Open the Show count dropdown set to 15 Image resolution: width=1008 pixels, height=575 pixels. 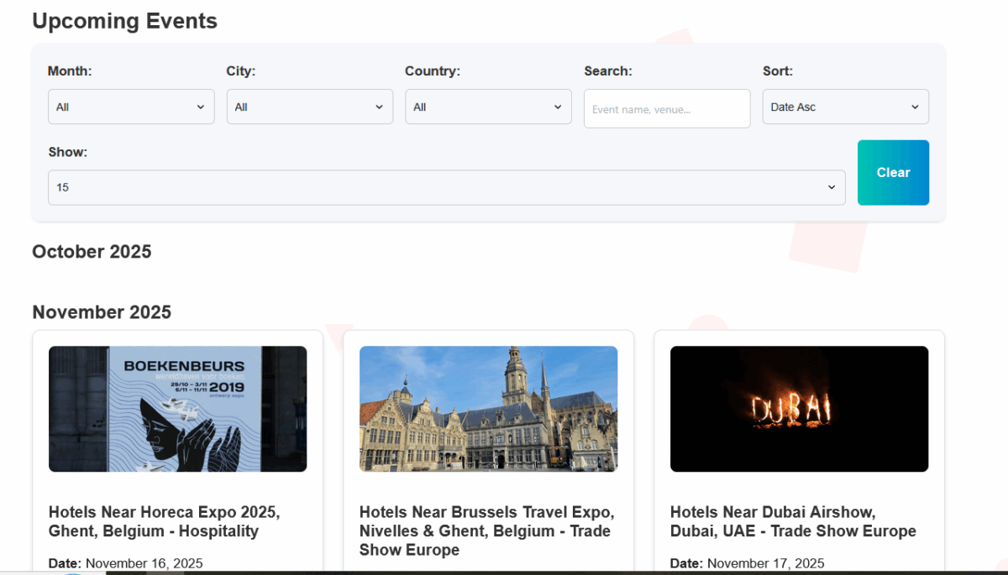[446, 187]
